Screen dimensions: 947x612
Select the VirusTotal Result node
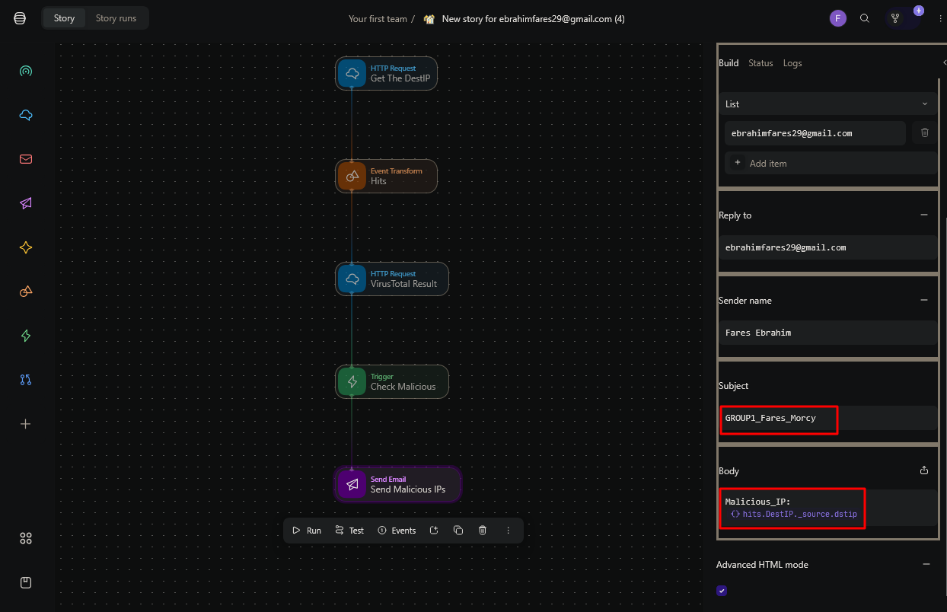[392, 279]
